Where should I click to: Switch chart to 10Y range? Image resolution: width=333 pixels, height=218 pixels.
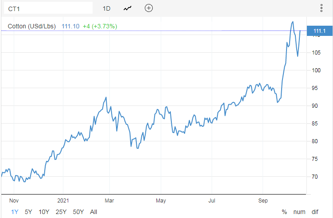tap(44, 212)
